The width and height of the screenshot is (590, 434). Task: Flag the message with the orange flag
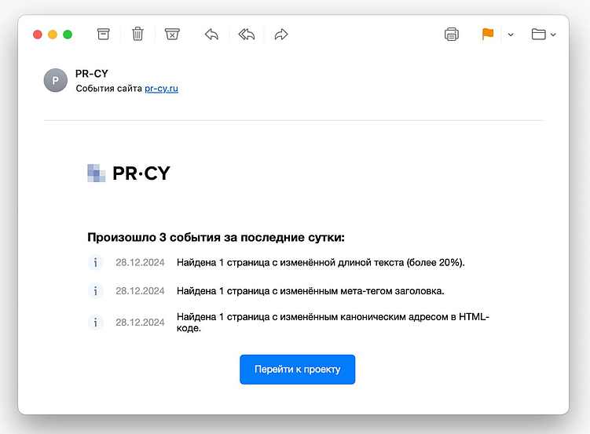488,35
